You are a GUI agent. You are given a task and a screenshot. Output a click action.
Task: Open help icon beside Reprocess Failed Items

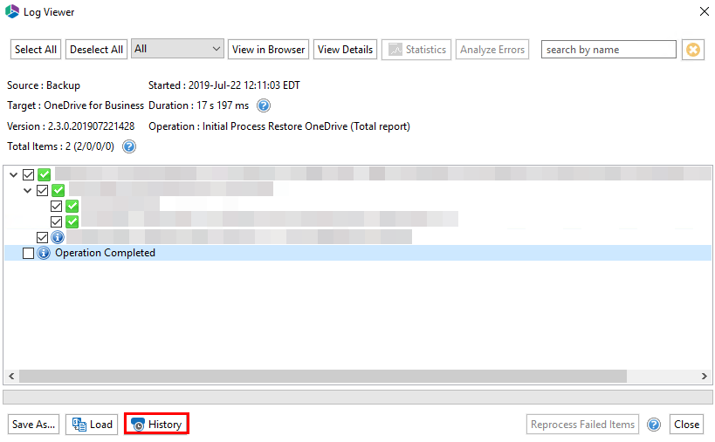654,425
